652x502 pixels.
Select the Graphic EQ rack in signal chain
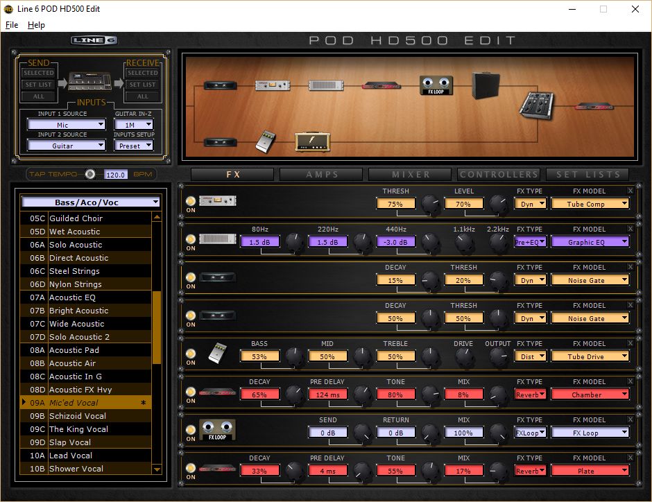click(325, 85)
